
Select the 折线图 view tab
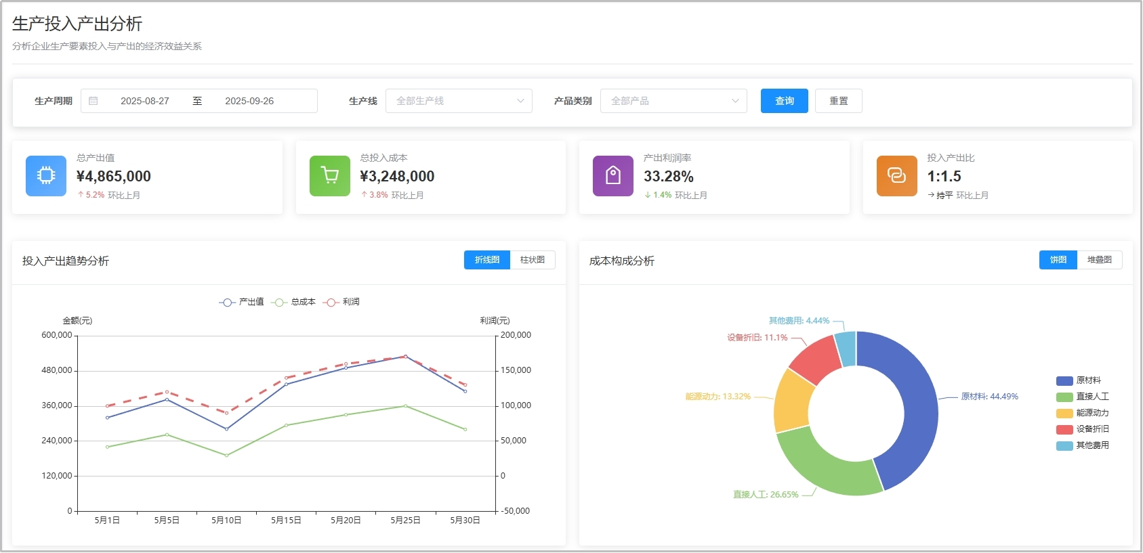click(x=486, y=260)
